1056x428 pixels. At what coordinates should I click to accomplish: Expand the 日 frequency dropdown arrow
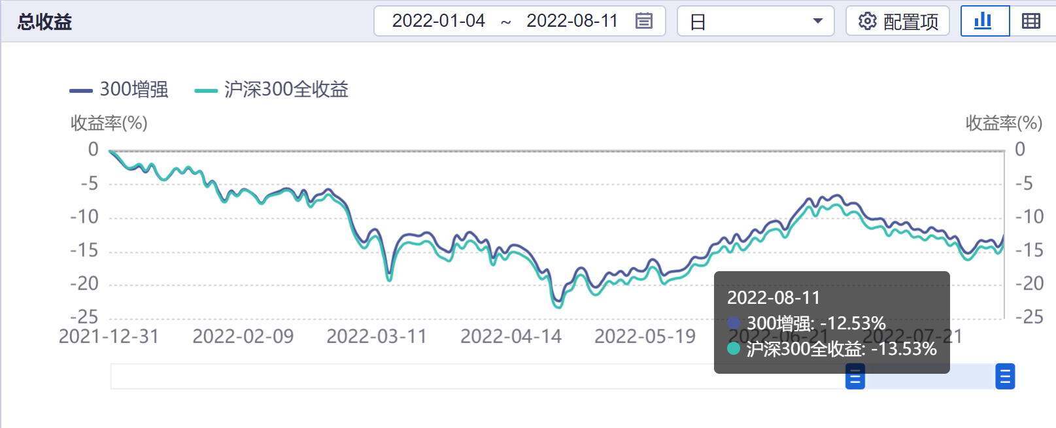(817, 21)
